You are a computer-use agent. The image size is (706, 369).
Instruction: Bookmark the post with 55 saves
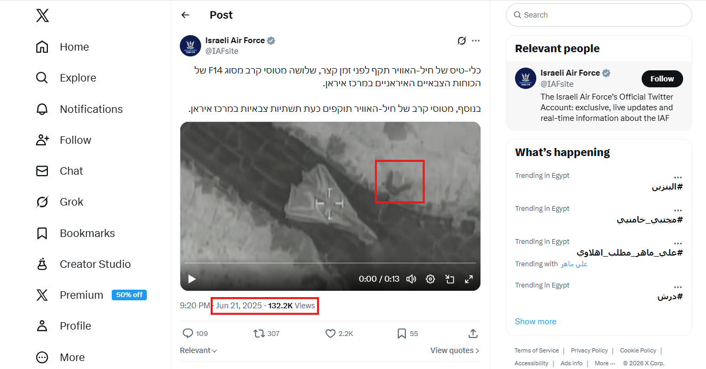point(402,333)
